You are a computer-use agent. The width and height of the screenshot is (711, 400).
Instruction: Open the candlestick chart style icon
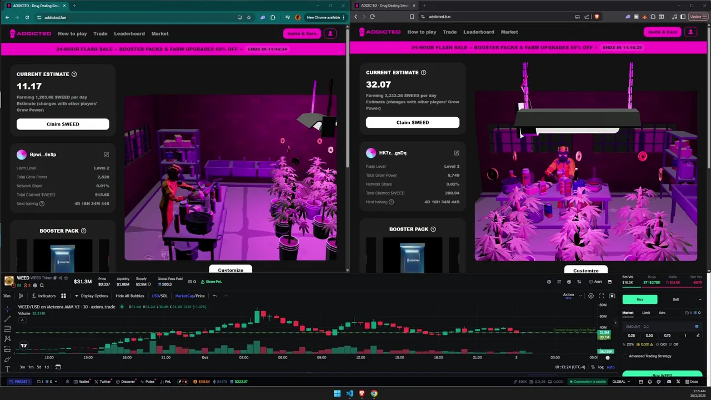[x=21, y=296]
